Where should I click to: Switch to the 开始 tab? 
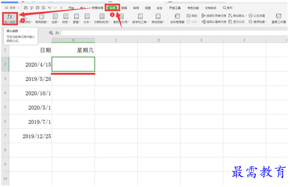tap(71, 8)
